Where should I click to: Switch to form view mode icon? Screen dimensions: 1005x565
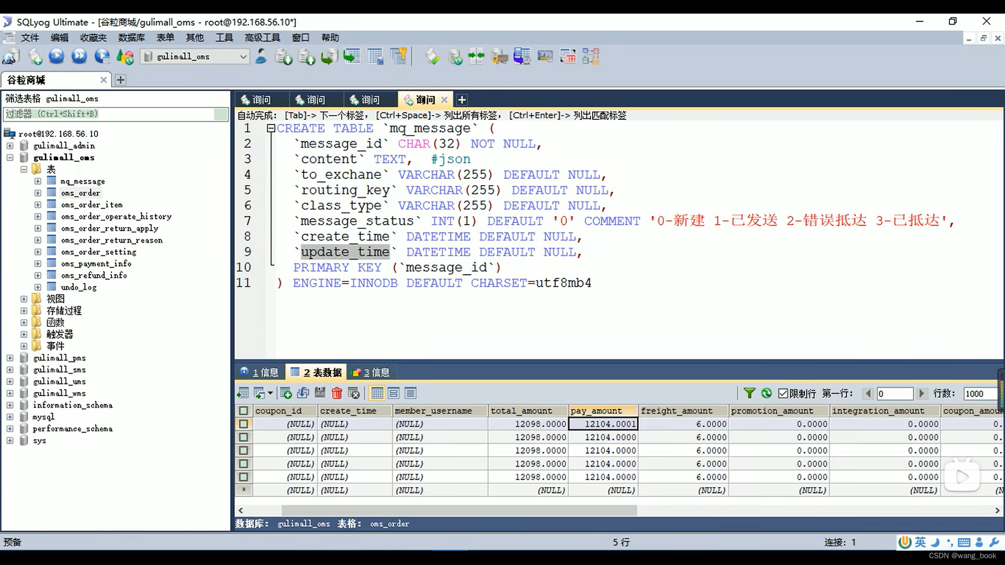click(x=394, y=393)
